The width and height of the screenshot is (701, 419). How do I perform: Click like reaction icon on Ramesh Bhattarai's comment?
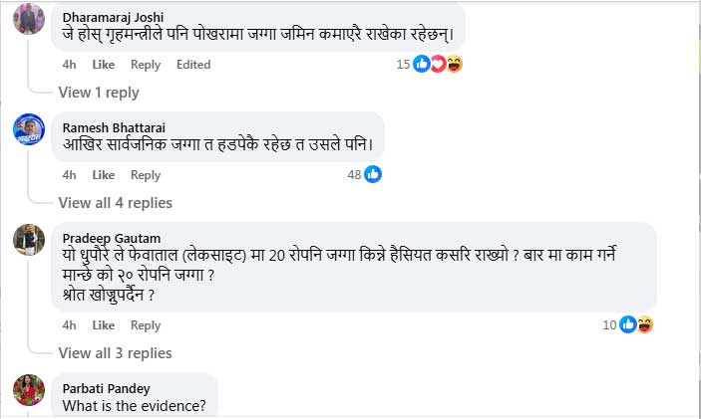373,174
